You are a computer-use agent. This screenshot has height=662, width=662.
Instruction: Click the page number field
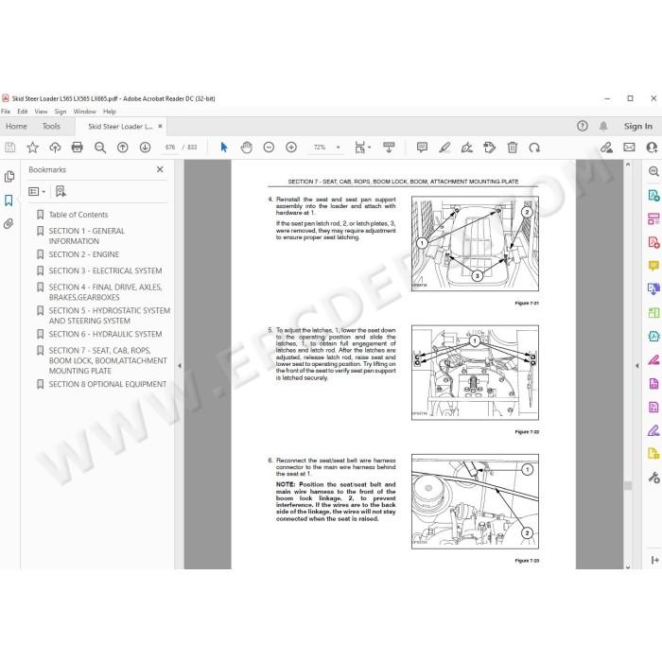[170, 148]
